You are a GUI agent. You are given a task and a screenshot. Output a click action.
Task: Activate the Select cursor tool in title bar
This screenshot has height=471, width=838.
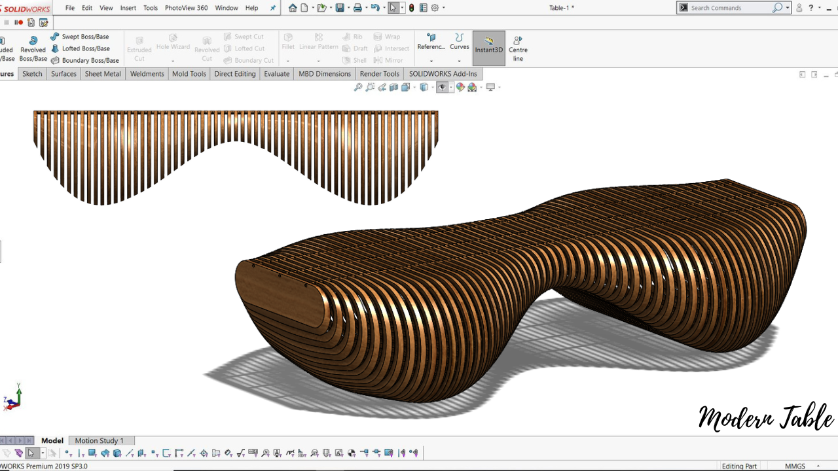click(x=393, y=8)
